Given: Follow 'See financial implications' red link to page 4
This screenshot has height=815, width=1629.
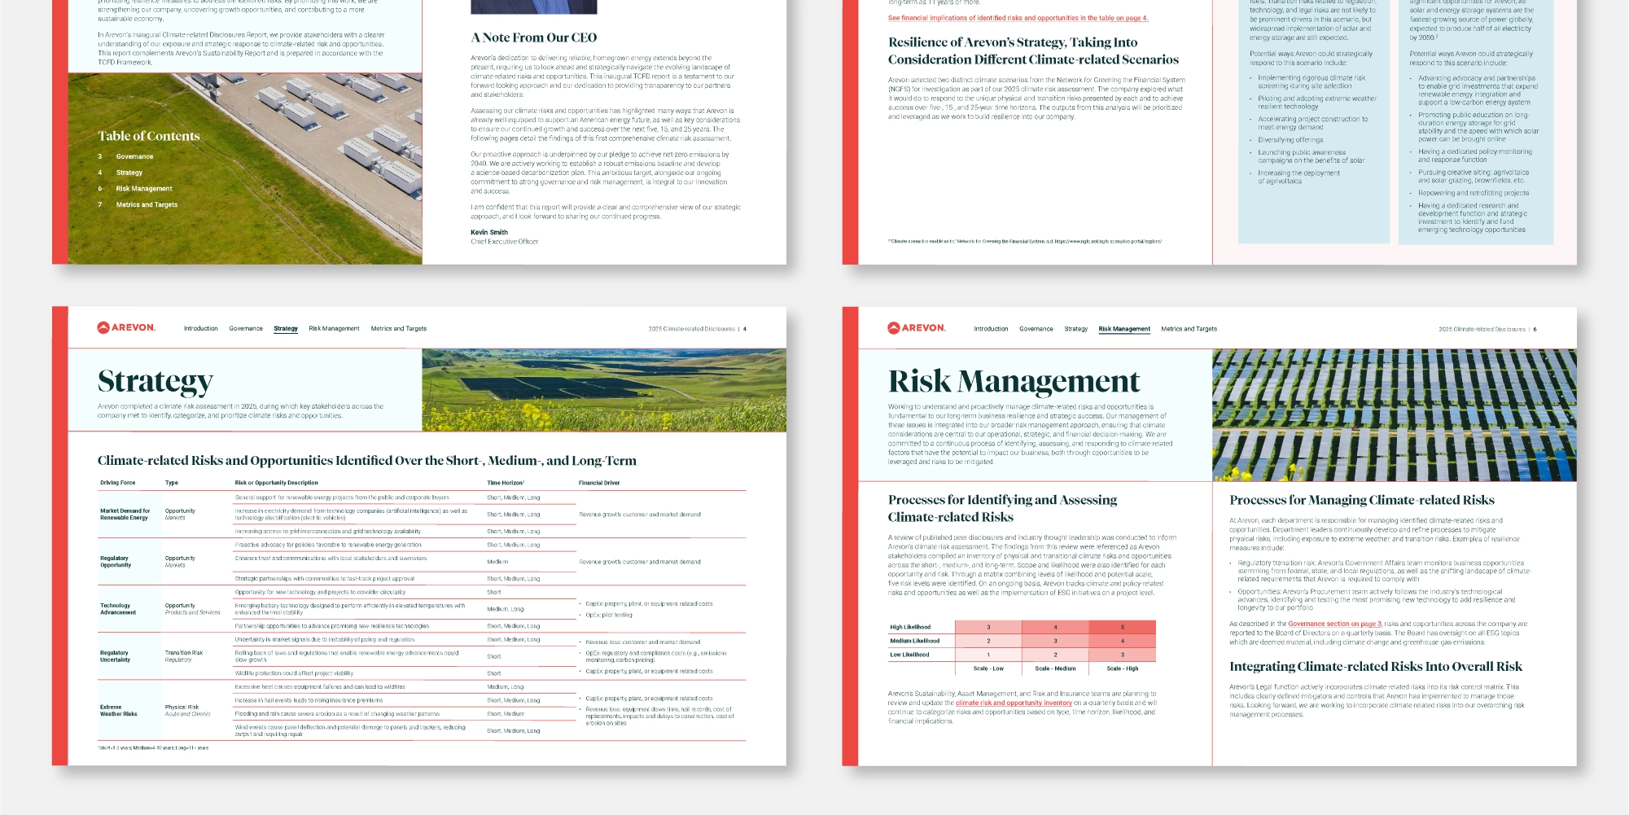Looking at the screenshot, I should point(1018,18).
